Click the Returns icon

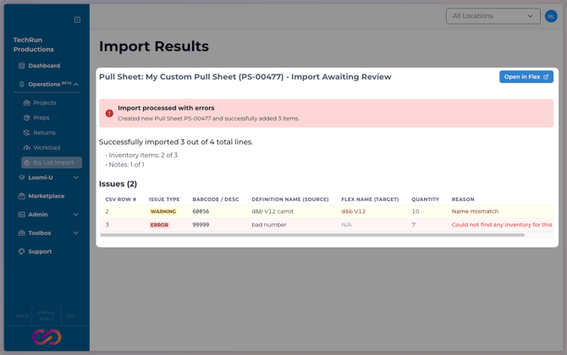pos(27,133)
